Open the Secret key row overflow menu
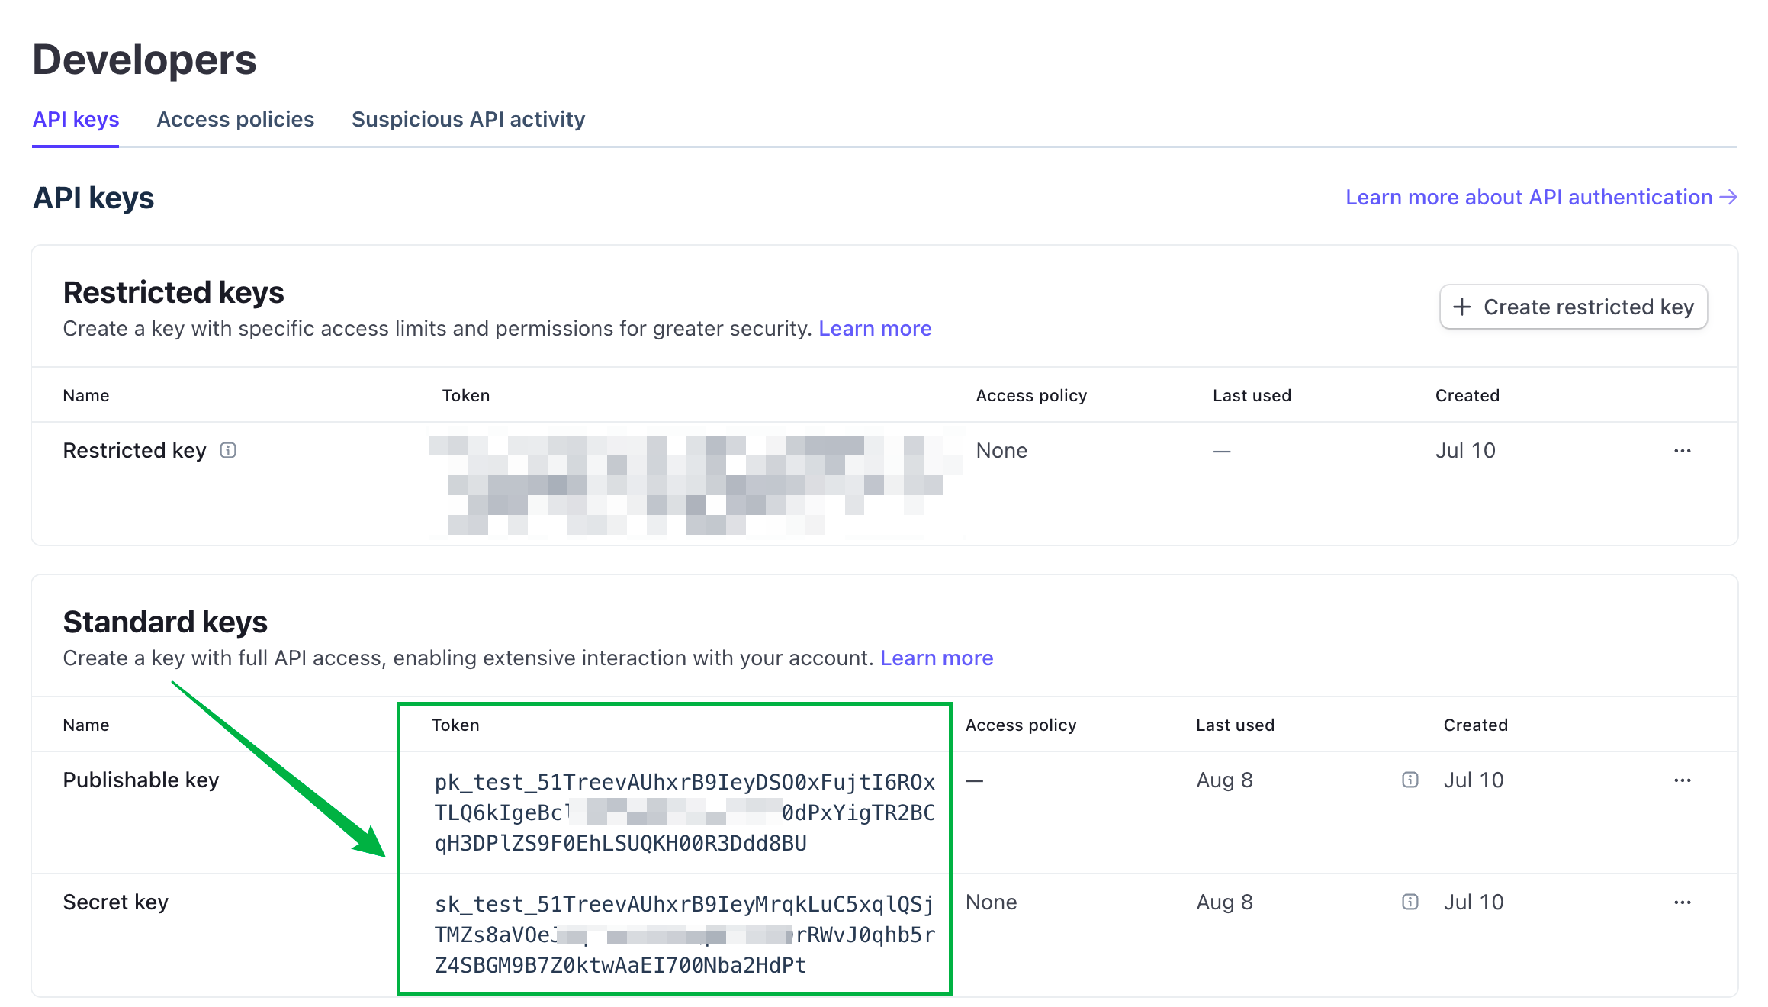 pyautogui.click(x=1683, y=902)
